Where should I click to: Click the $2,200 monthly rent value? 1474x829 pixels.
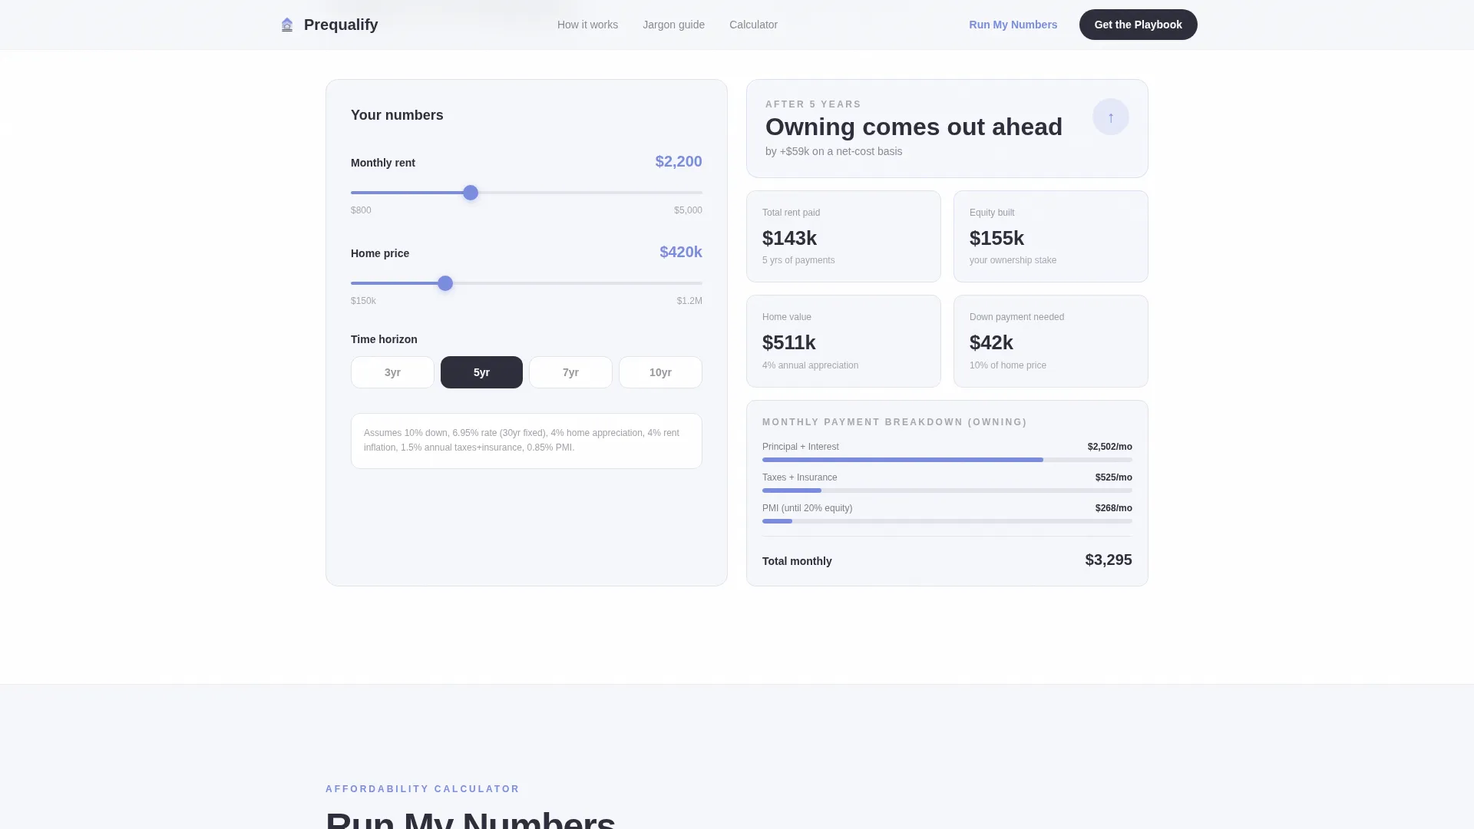click(679, 161)
